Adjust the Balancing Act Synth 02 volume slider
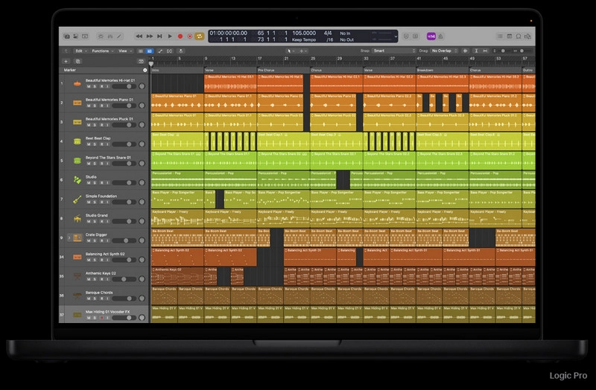 pyautogui.click(x=130, y=261)
